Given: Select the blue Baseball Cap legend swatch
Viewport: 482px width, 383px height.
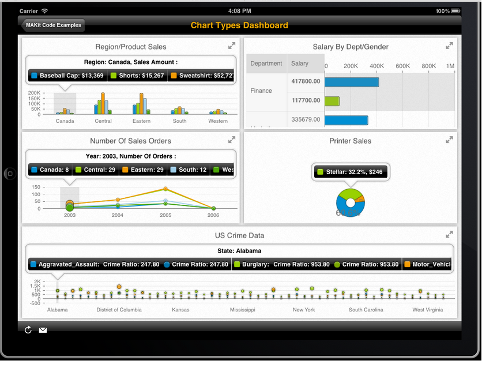Looking at the screenshot, I should [x=35, y=76].
